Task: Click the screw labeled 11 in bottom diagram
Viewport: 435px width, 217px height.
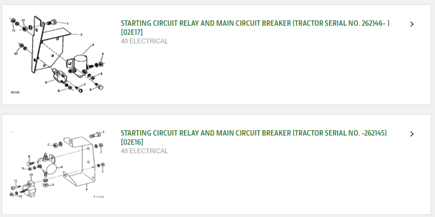Action: click(16, 188)
